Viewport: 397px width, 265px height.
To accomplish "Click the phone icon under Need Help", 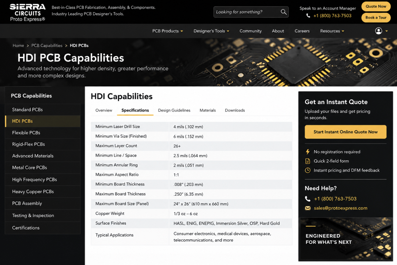I will (308, 199).
